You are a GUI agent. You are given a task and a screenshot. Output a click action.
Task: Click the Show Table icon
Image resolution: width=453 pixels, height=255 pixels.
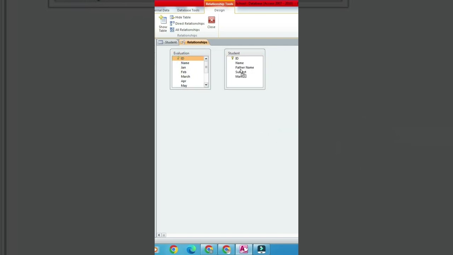[x=163, y=24]
